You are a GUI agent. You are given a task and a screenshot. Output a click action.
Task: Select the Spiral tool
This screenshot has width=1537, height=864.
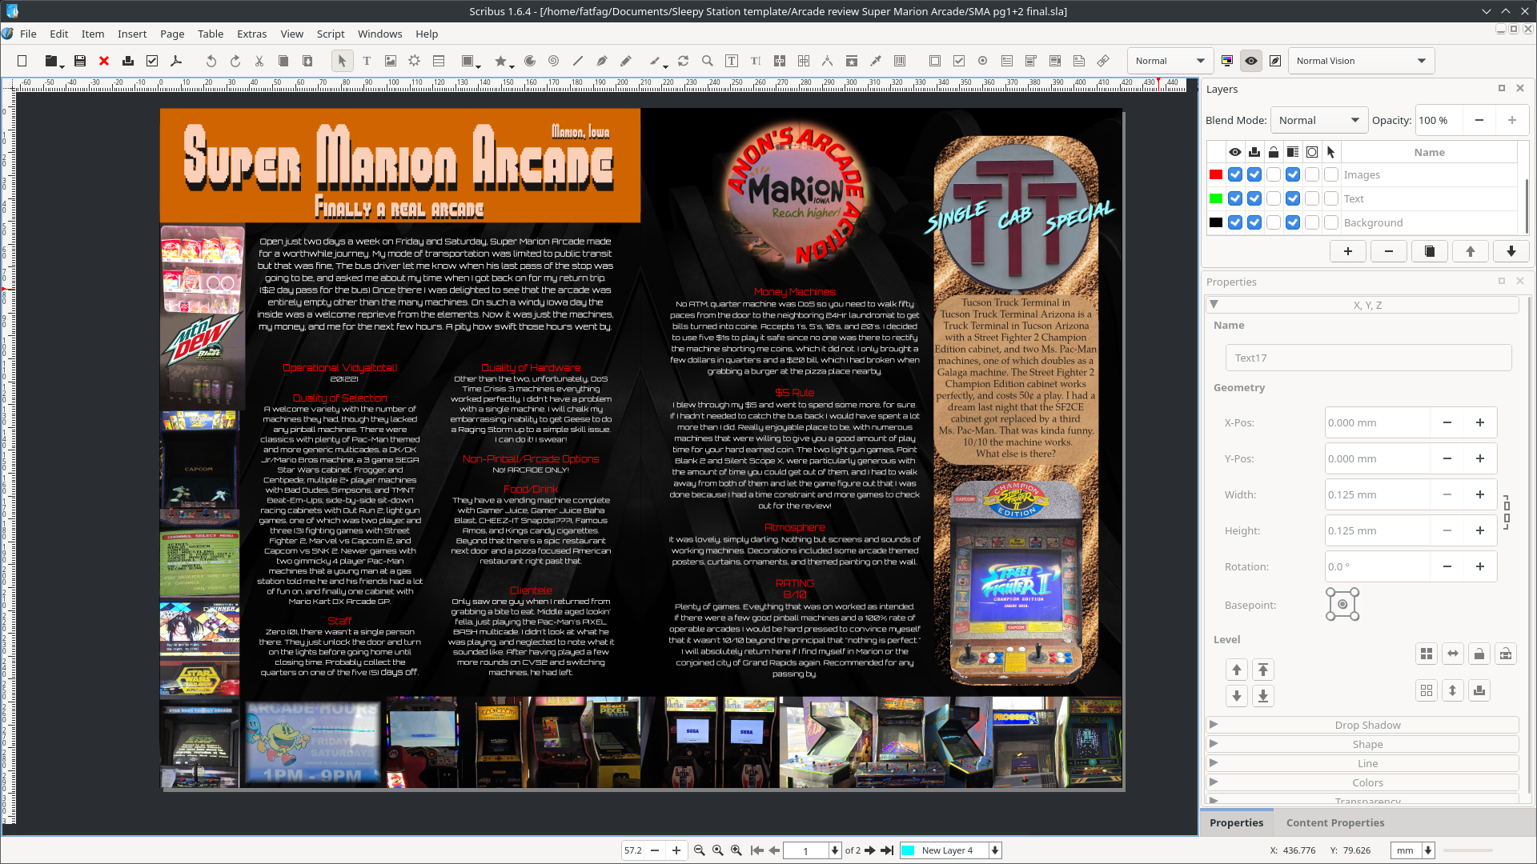click(554, 61)
